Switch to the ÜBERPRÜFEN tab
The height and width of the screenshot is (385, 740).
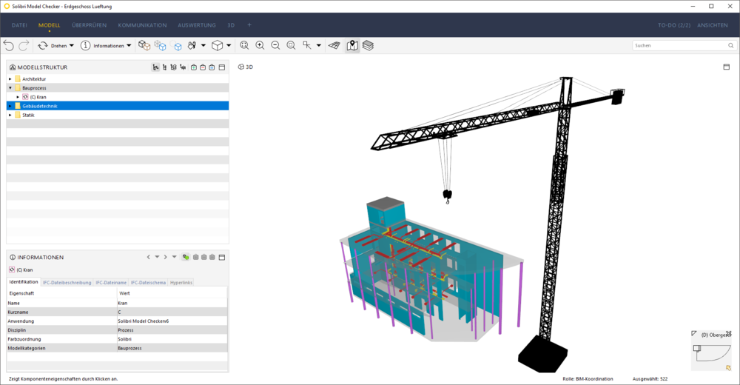coord(89,25)
